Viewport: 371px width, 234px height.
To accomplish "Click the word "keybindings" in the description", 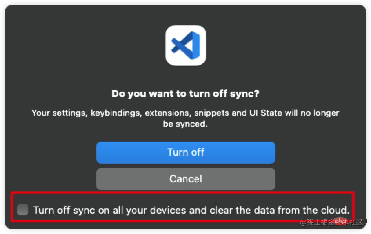I will point(116,113).
